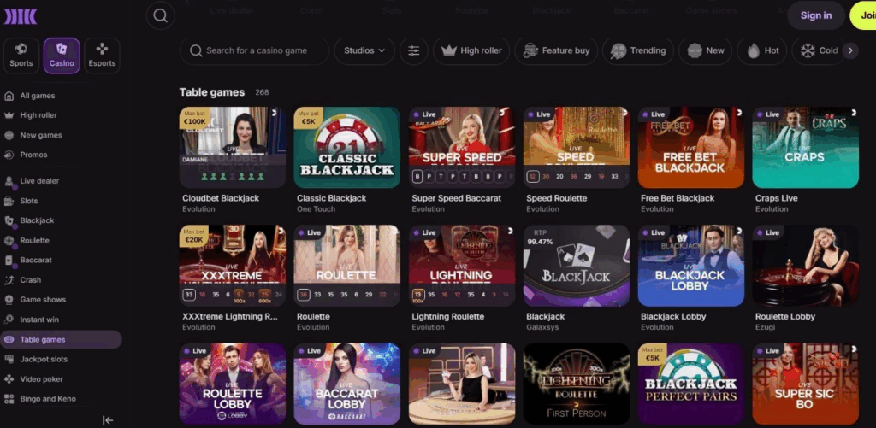Click the Baccarat sidebar icon
Viewport: 876px width, 428px height.
(9, 261)
